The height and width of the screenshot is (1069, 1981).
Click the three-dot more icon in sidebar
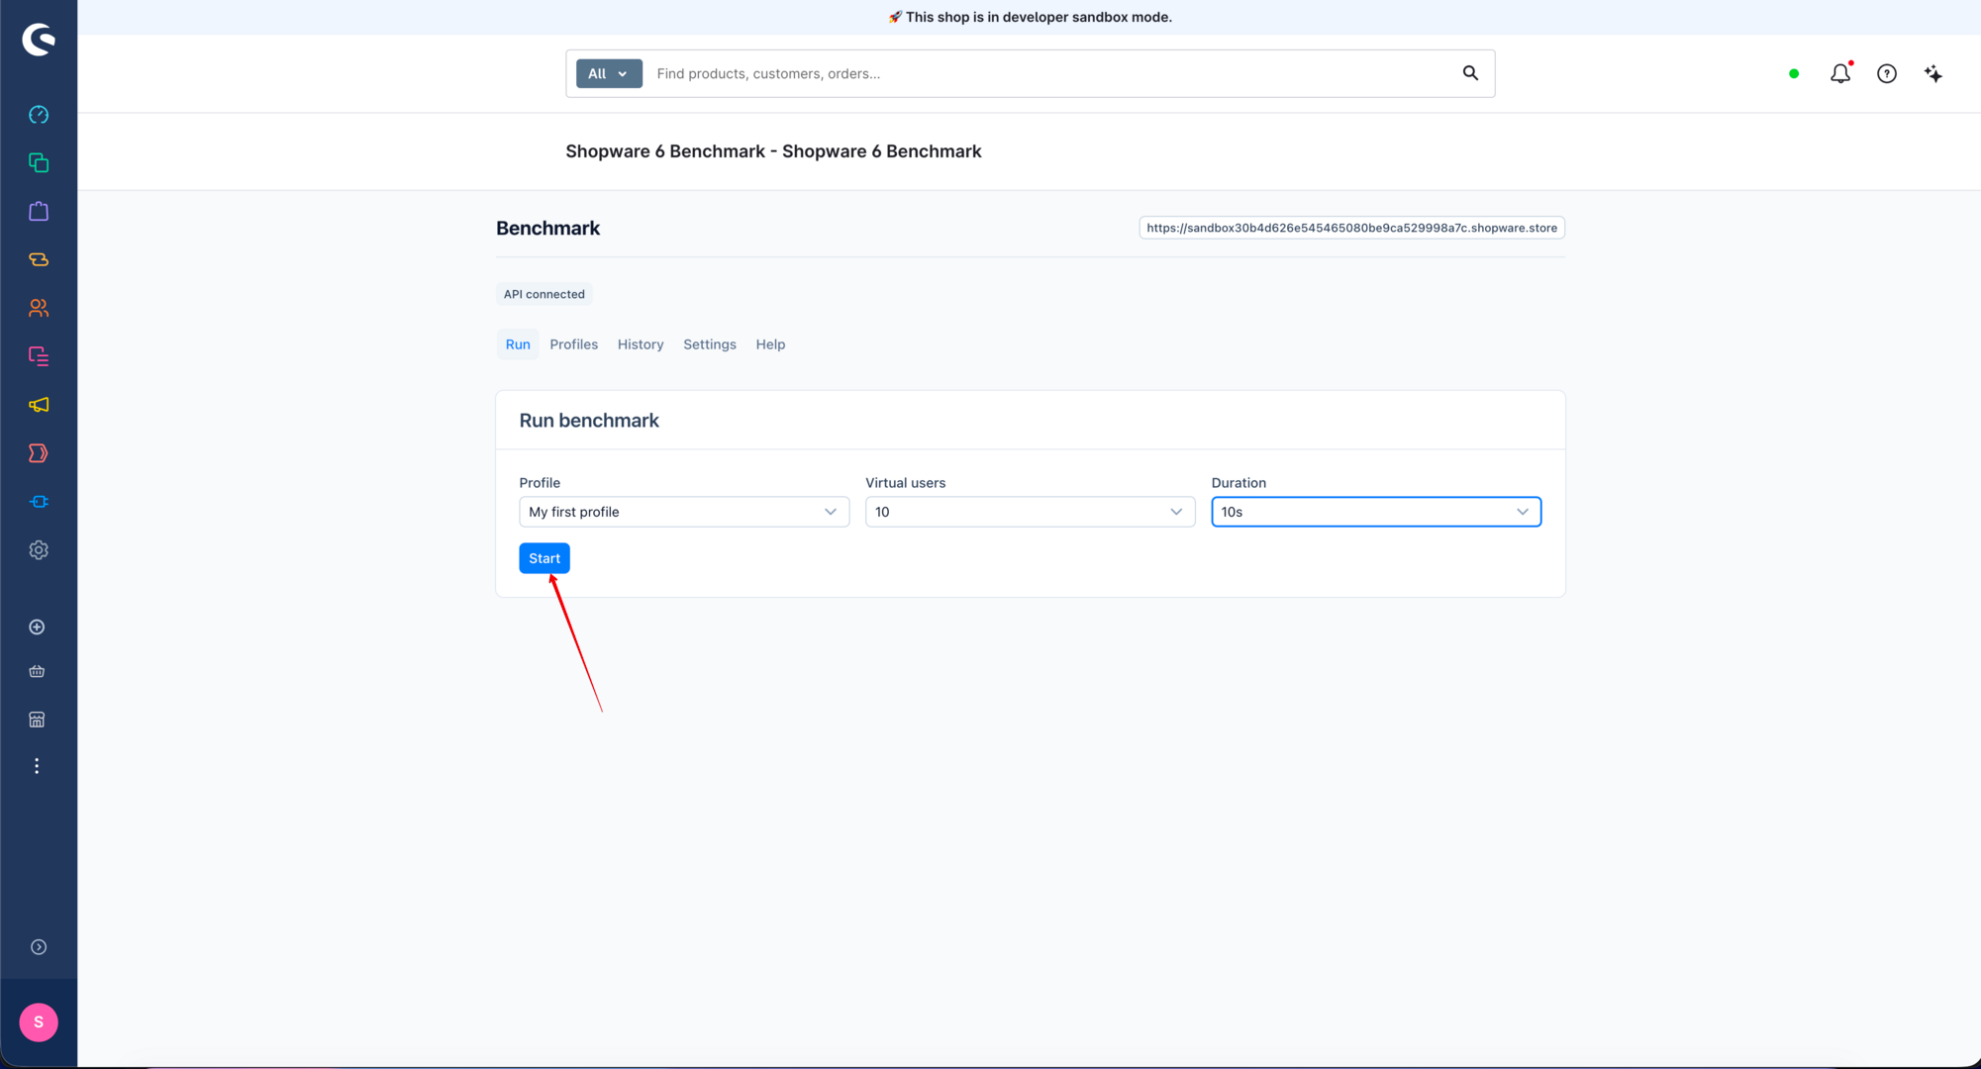point(37,766)
